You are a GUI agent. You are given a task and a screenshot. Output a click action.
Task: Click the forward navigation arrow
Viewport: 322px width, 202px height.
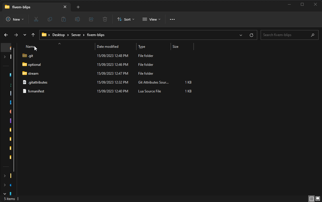tap(16, 35)
